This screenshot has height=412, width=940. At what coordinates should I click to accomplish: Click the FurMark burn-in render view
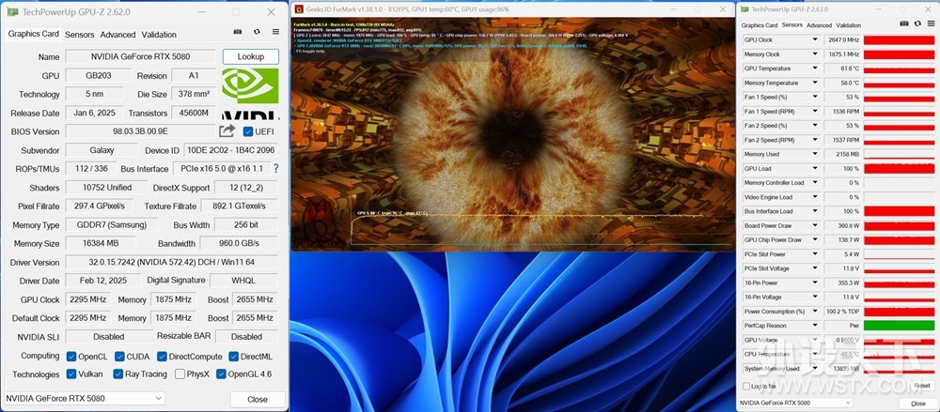512,134
